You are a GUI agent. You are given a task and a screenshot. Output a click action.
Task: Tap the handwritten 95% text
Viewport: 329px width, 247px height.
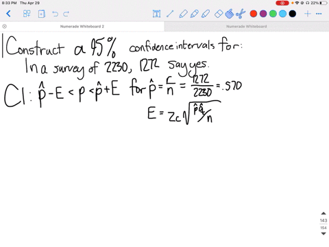click(x=103, y=47)
